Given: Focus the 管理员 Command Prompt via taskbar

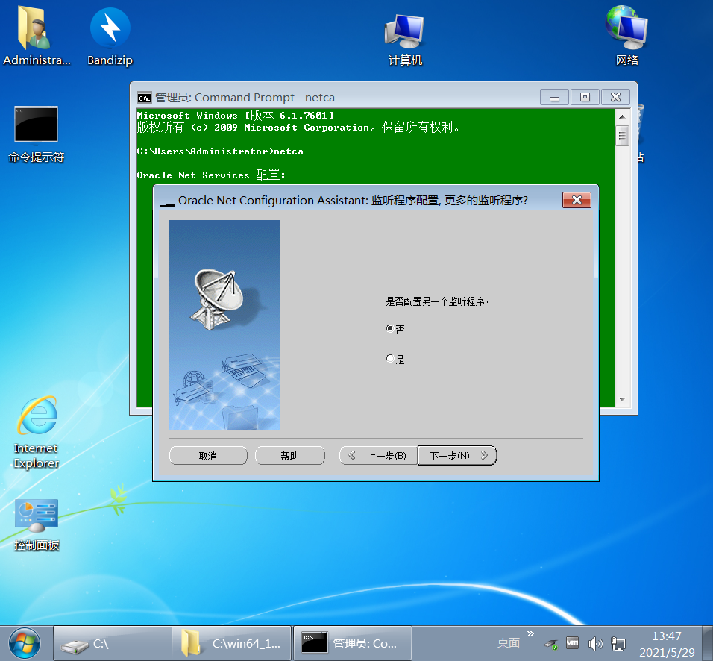Looking at the screenshot, I should pos(351,642).
